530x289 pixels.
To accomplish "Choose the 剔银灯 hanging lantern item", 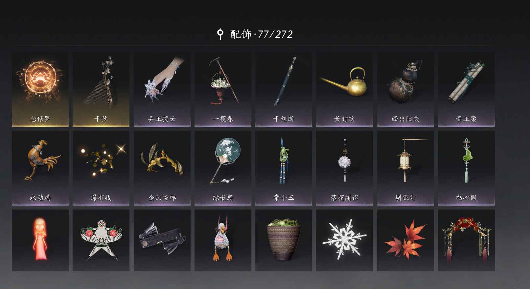I will [x=405, y=168].
